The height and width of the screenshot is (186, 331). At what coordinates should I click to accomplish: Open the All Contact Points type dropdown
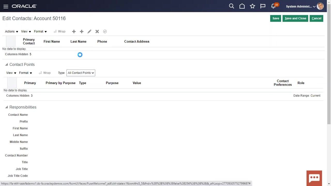(81, 73)
